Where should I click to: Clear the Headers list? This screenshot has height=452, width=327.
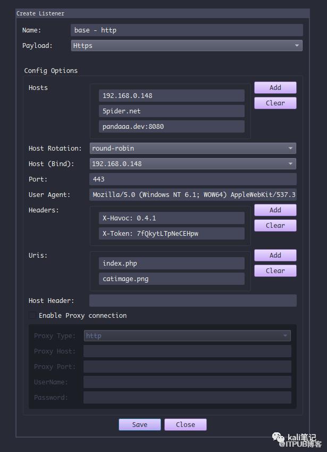[275, 226]
